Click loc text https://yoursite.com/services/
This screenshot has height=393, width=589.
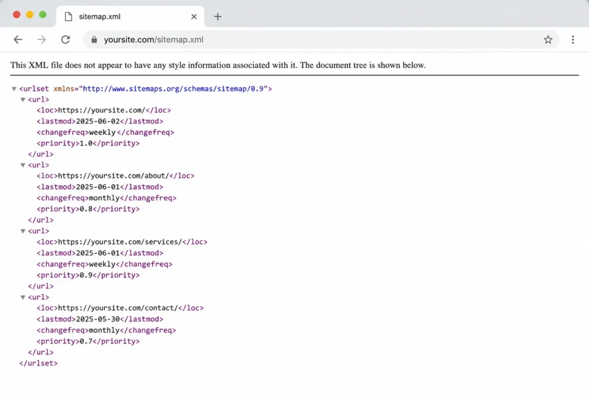point(120,242)
